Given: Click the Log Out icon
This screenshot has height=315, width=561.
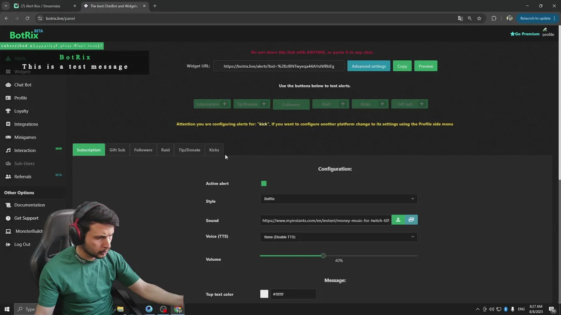Looking at the screenshot, I should [8, 245].
